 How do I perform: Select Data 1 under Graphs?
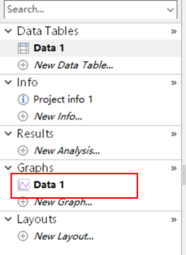74,185
